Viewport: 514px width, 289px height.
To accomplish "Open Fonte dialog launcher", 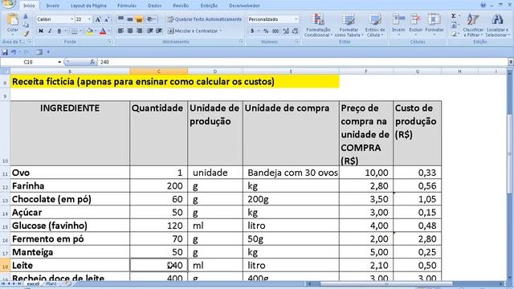I will [109, 42].
